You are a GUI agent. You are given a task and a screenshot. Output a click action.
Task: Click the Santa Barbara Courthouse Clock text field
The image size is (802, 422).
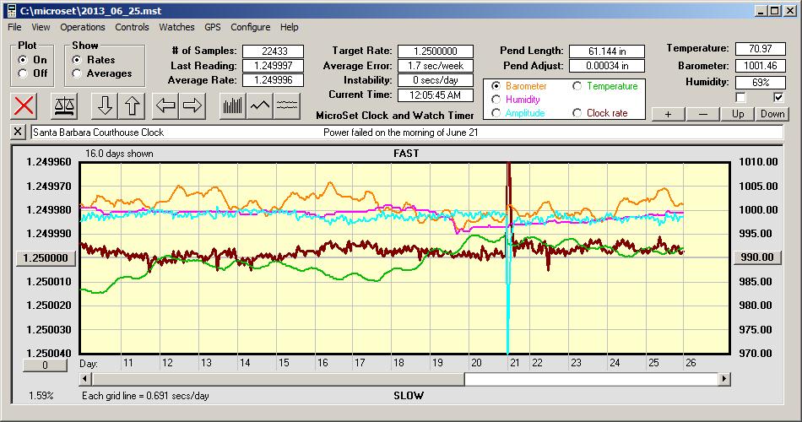(169, 133)
